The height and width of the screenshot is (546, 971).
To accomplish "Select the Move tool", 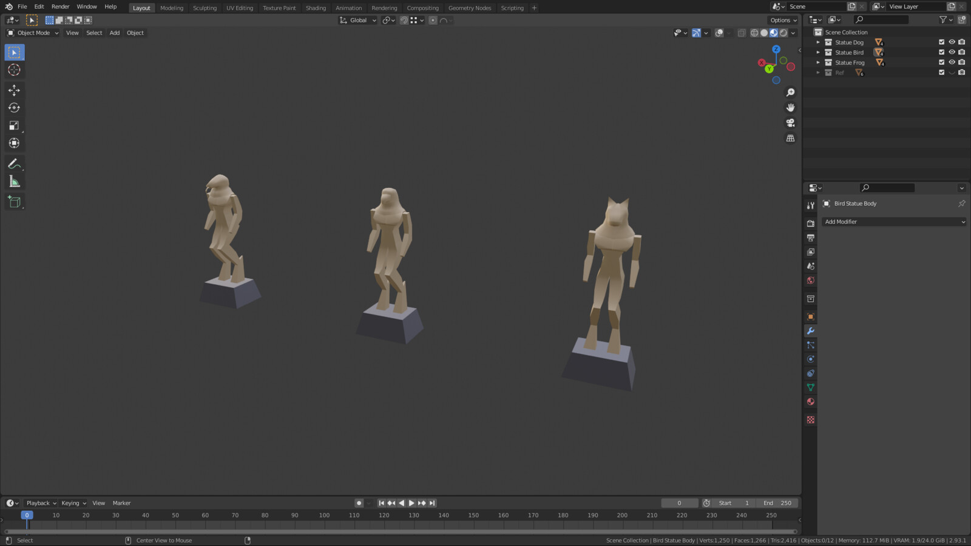I will (x=15, y=90).
